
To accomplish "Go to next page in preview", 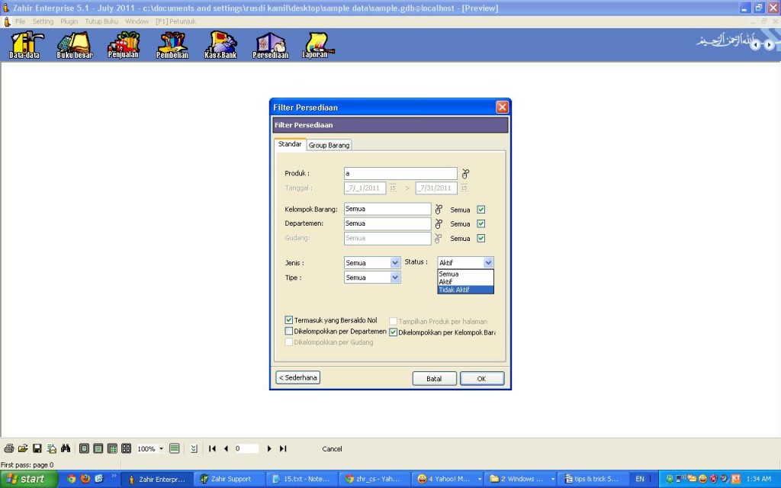I will tap(269, 448).
